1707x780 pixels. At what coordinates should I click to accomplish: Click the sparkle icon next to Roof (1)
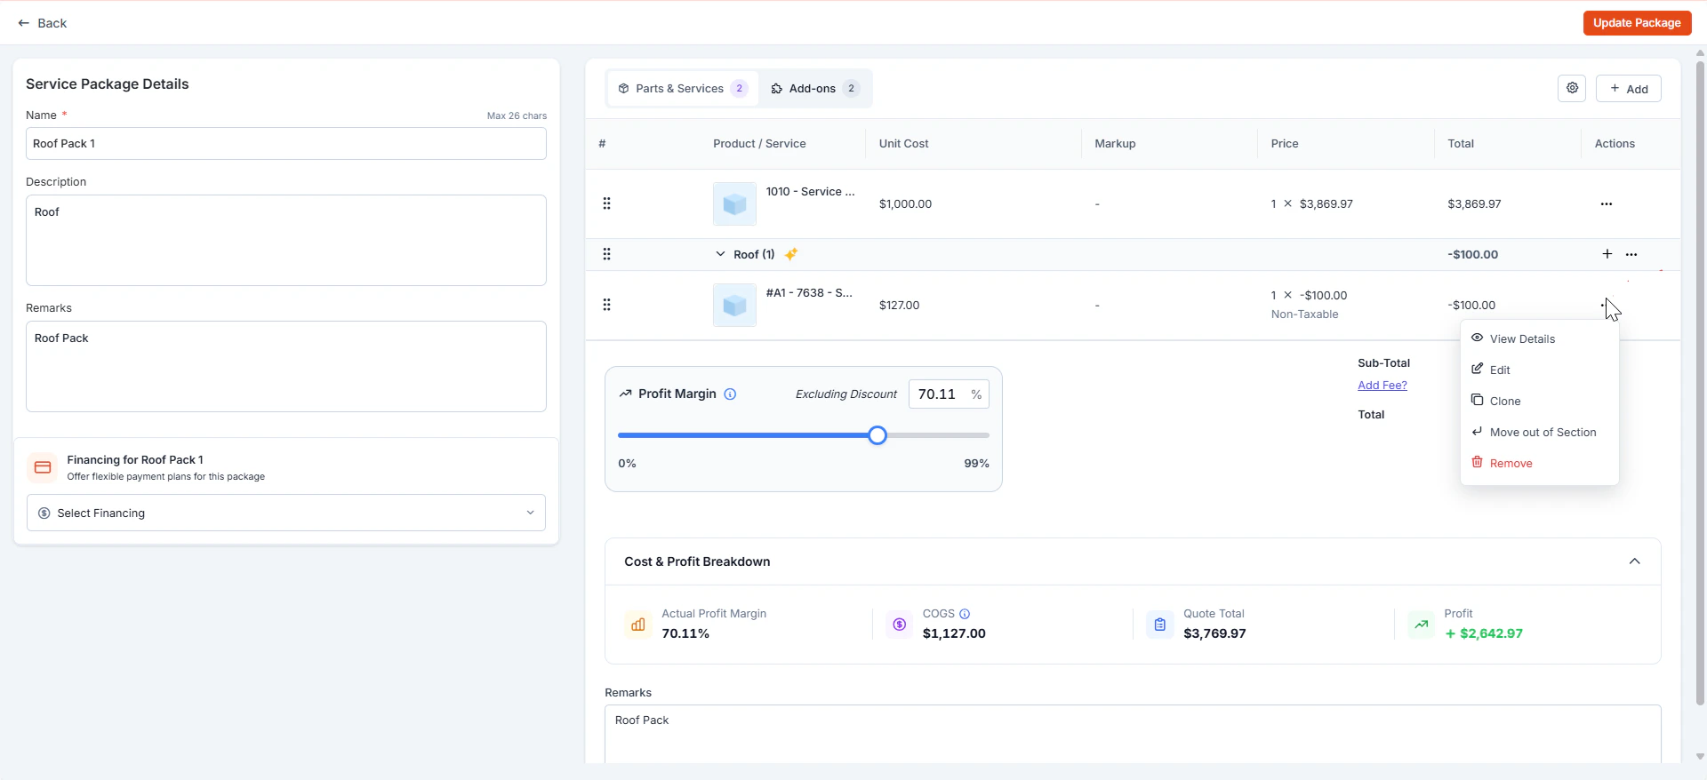pyautogui.click(x=790, y=254)
